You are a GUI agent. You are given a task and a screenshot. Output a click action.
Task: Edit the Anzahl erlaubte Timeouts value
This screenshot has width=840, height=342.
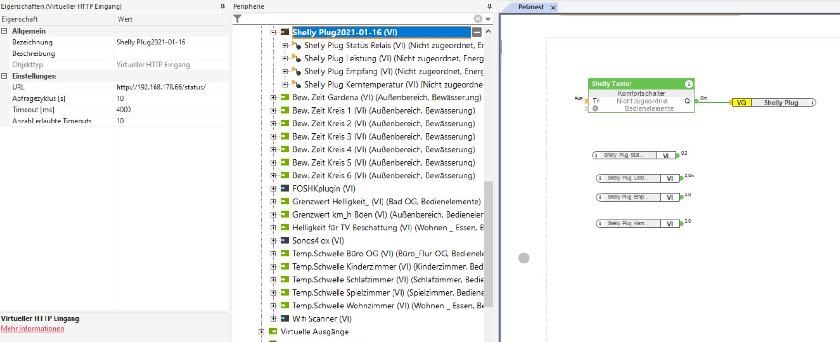pos(171,121)
